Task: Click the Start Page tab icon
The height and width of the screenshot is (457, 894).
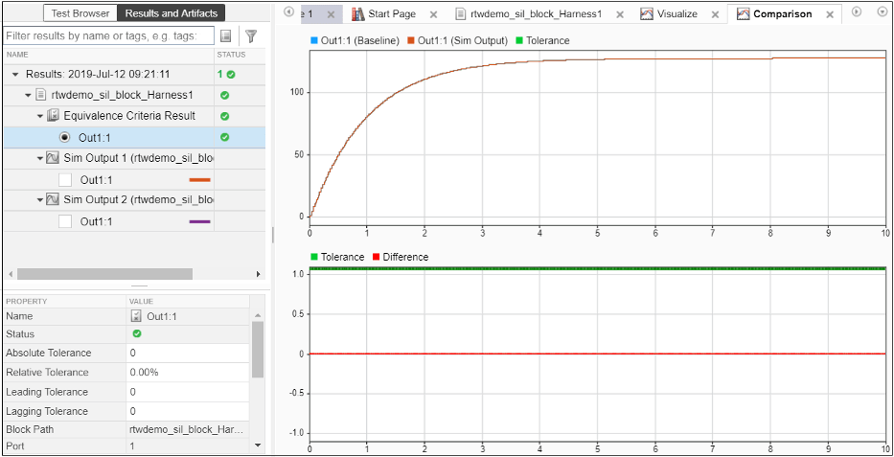Action: pyautogui.click(x=357, y=13)
